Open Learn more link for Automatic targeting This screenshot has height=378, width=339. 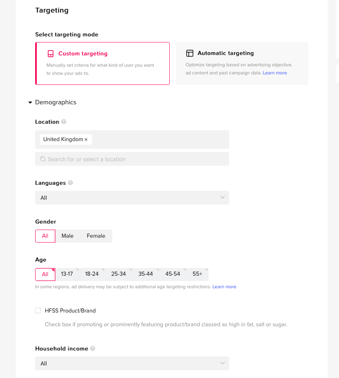(275, 73)
